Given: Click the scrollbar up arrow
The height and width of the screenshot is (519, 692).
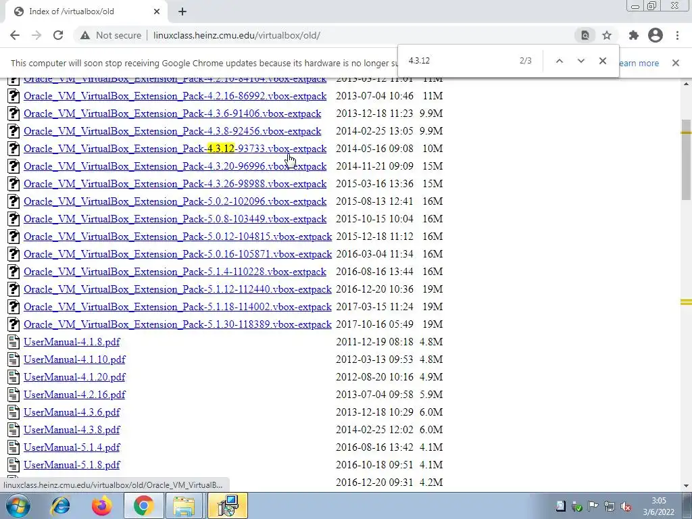Looking at the screenshot, I should [x=687, y=83].
